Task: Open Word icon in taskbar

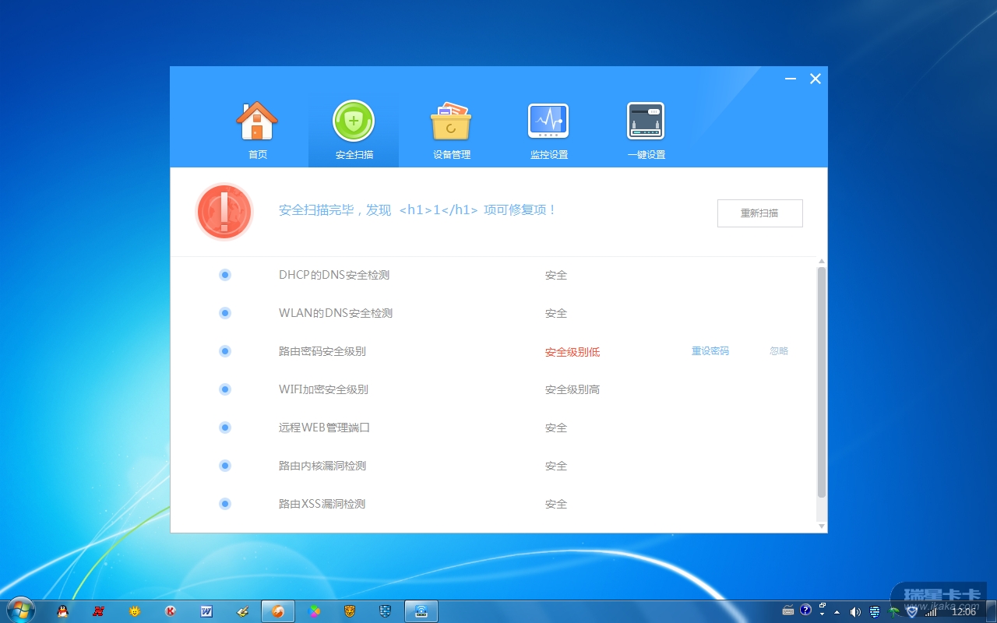Action: click(206, 611)
